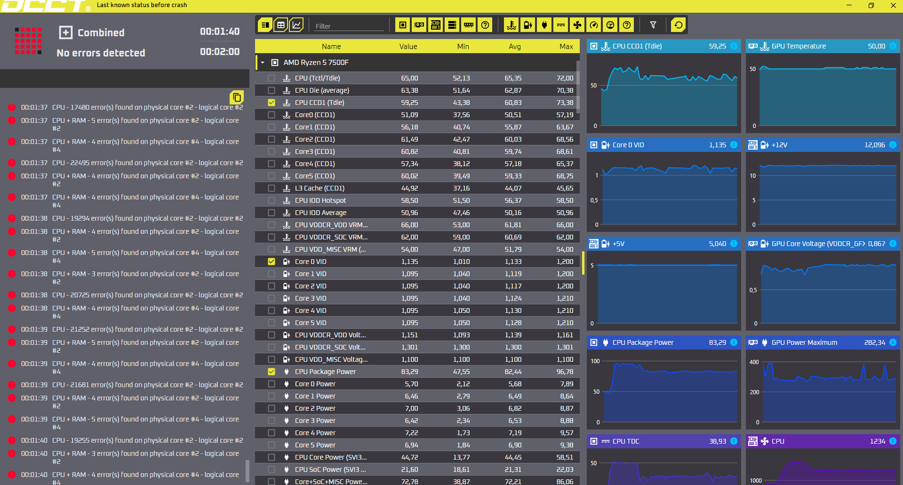Click the GPU Core Voltage graph

tap(823, 290)
